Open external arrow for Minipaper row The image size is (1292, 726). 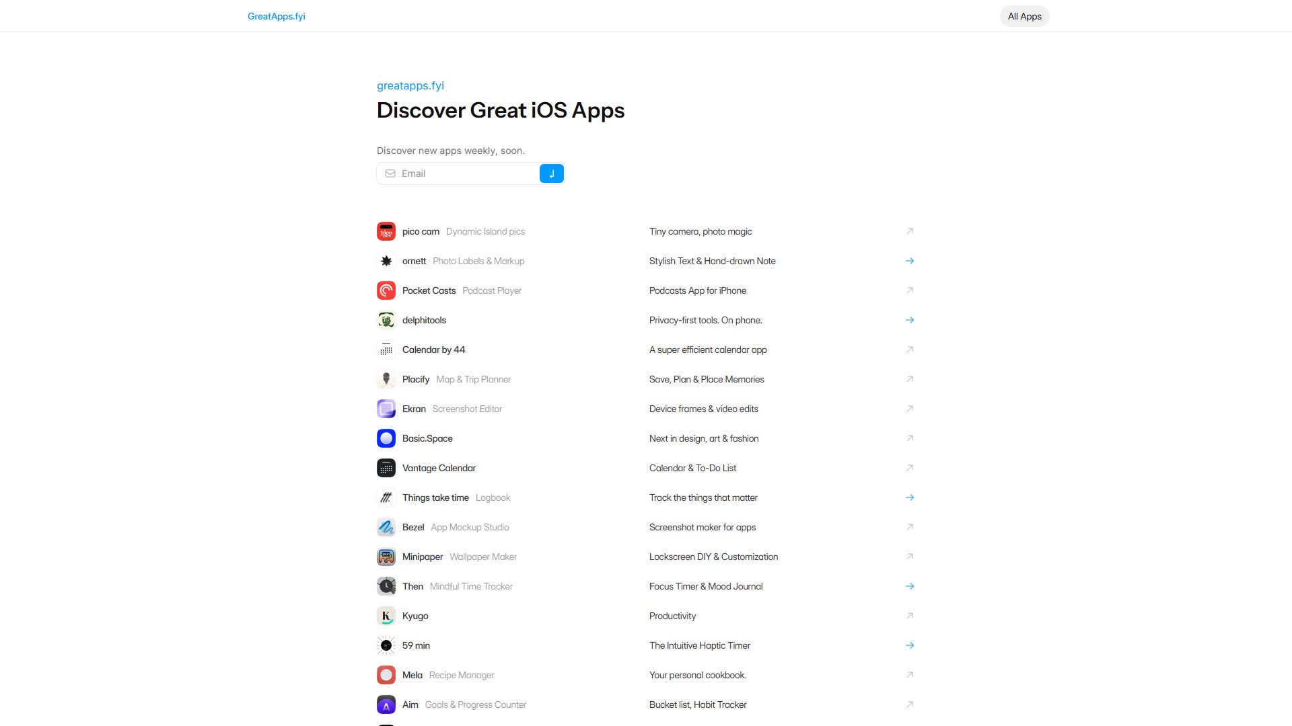[910, 557]
